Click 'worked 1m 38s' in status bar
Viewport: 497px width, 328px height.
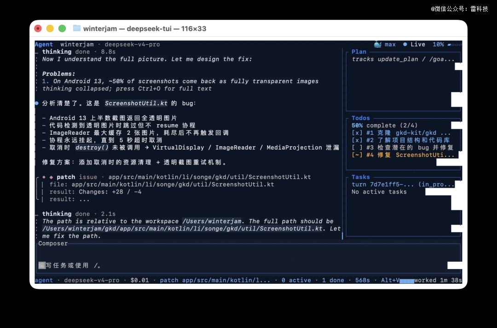(438, 280)
